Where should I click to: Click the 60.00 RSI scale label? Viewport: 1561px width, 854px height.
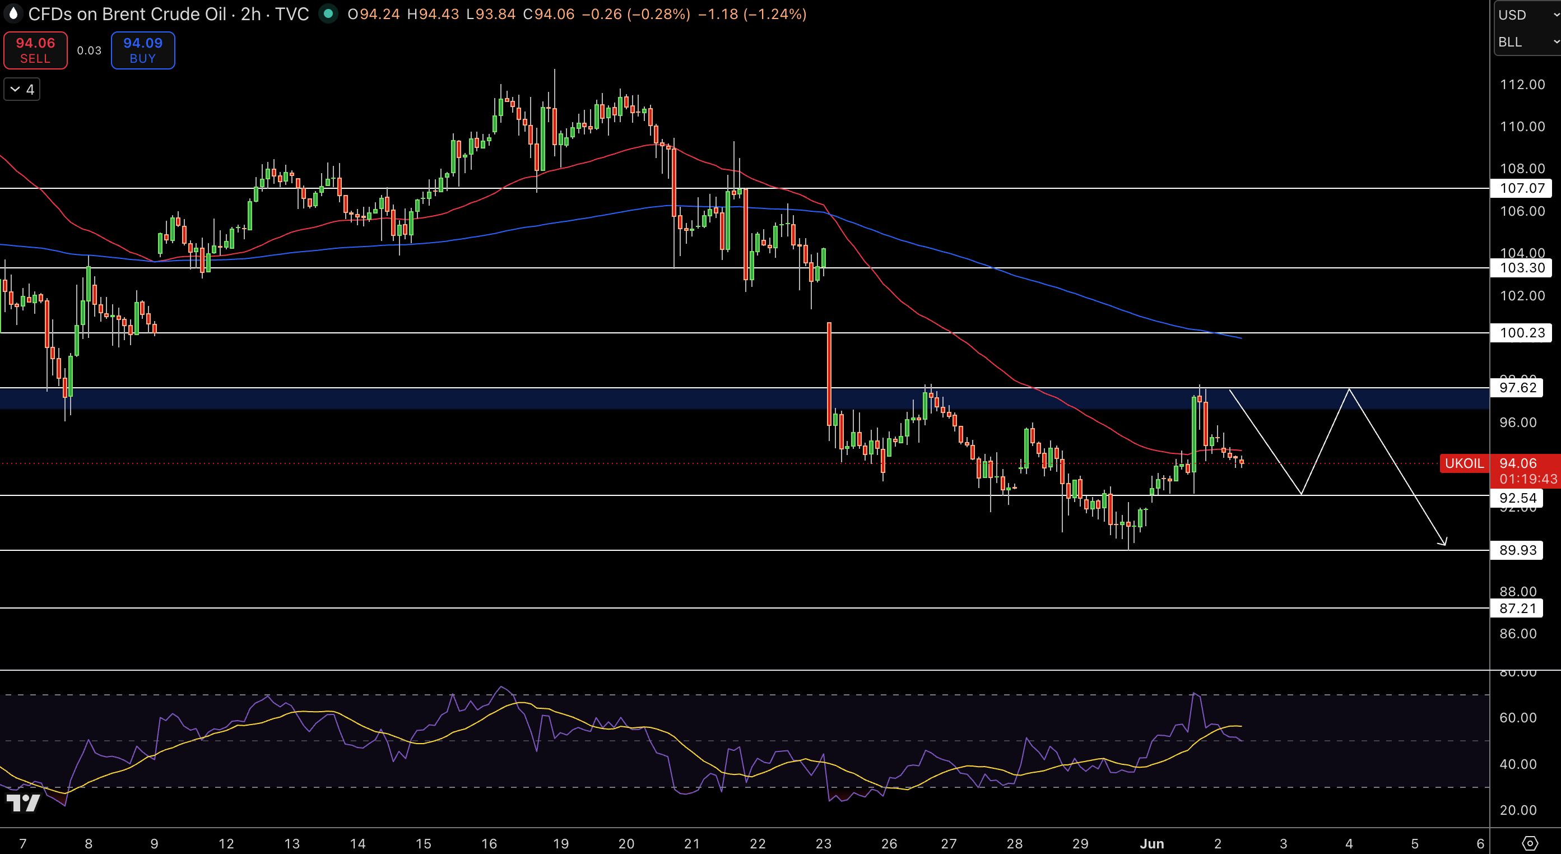coord(1517,718)
